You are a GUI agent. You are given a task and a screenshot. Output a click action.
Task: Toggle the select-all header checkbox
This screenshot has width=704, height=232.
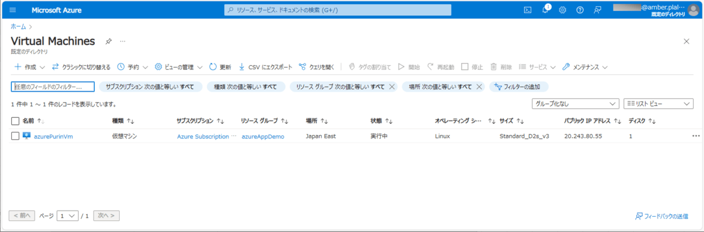tap(15, 121)
